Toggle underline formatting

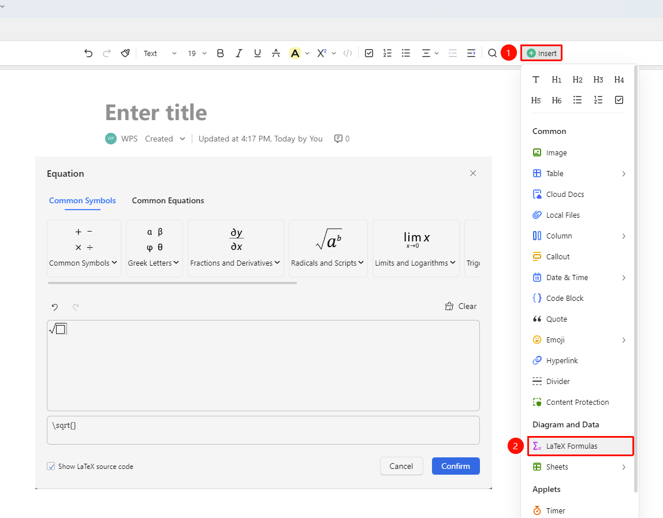[x=257, y=53]
